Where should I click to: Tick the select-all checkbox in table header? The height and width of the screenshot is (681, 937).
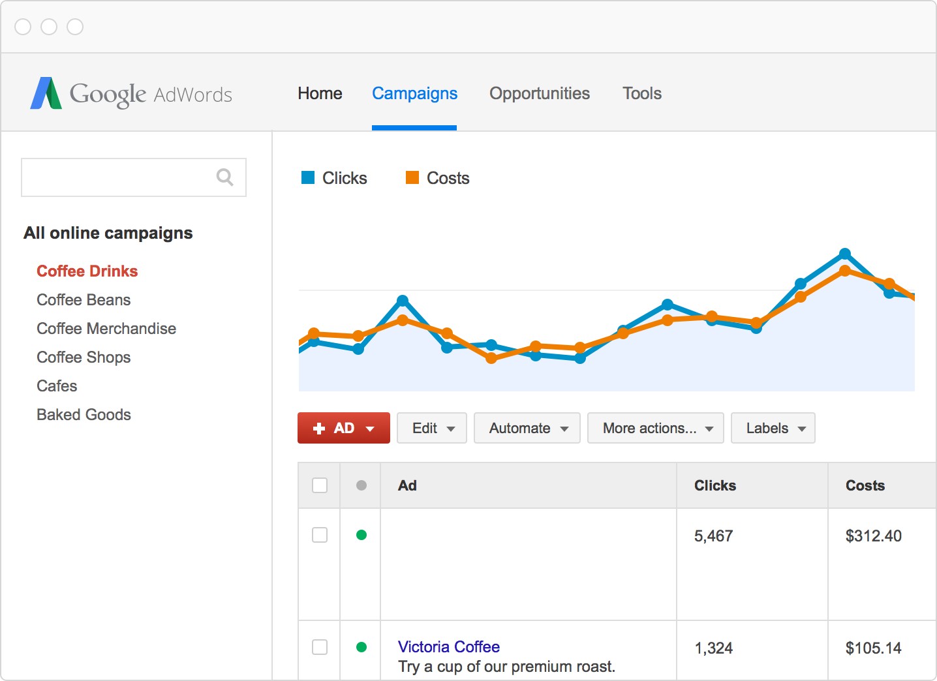pyautogui.click(x=320, y=485)
